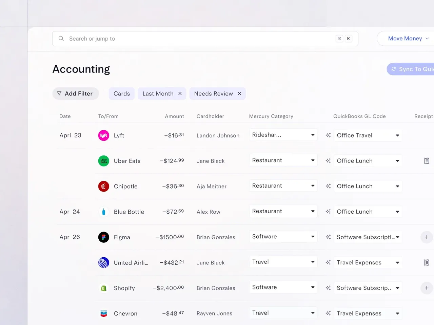Add a receipt for Shopify transaction
The image size is (434, 325).
pos(427,288)
